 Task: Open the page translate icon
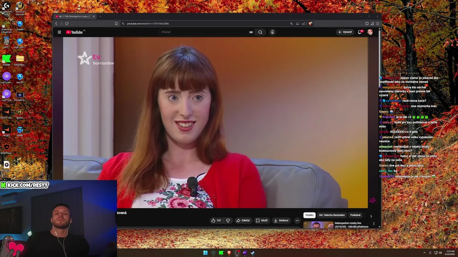[291, 24]
